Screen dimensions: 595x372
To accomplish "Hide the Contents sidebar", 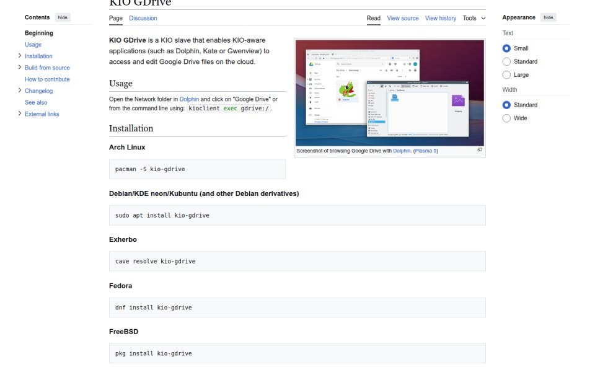I will [63, 17].
